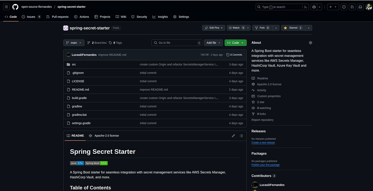Click the Create a new release link
The width and height of the screenshot is (373, 191).
[263, 143]
